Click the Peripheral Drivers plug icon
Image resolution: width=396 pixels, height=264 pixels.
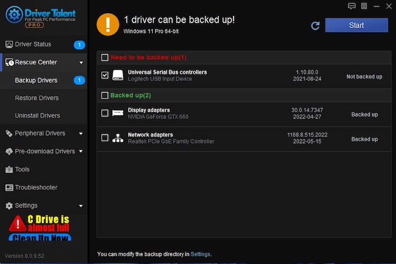pos(9,134)
